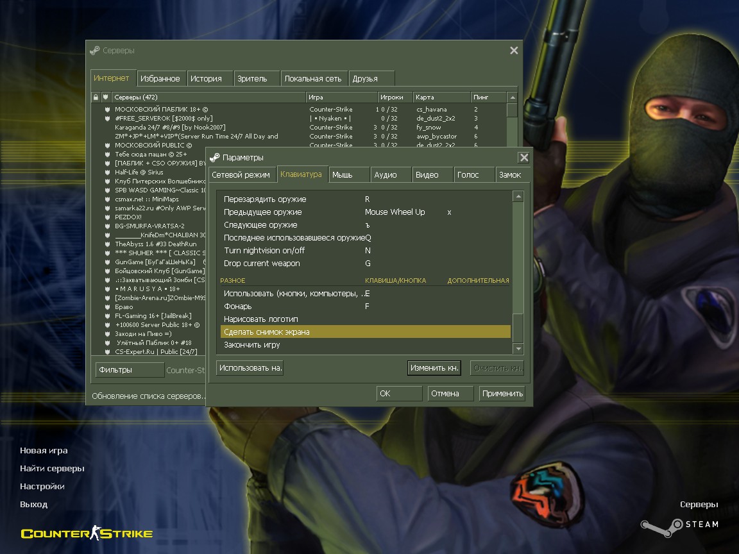Open the Аудио settings tab

click(391, 175)
